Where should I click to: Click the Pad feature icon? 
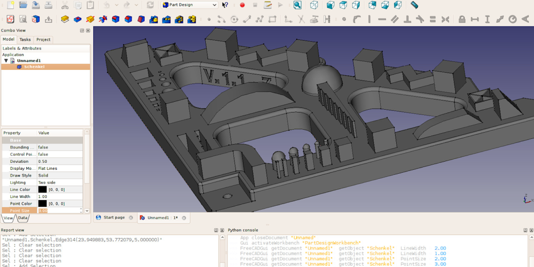tap(65, 19)
